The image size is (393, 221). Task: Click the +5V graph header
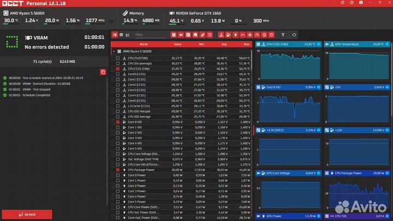pos(357,87)
